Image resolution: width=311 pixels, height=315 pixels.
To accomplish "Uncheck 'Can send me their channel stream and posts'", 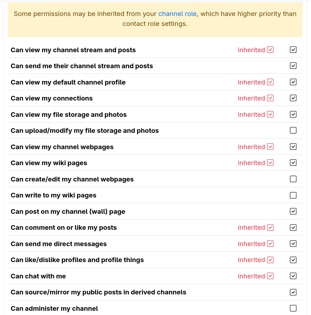I will 293,66.
